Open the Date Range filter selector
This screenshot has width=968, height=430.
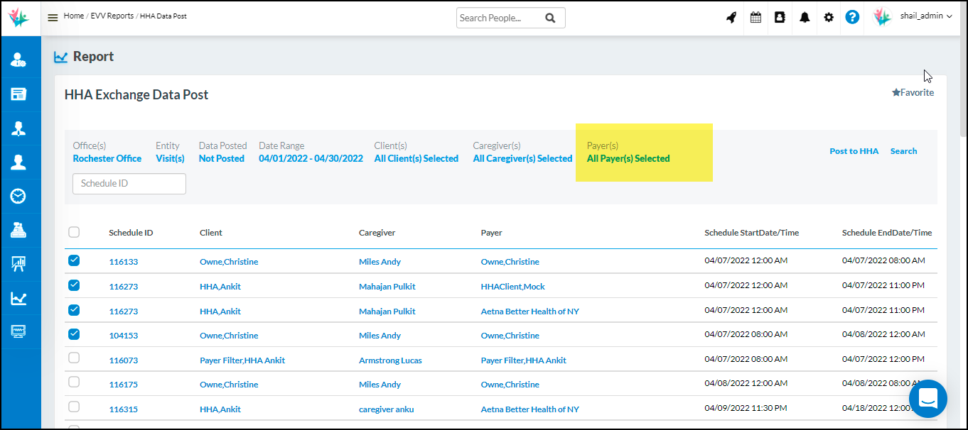pyautogui.click(x=311, y=158)
